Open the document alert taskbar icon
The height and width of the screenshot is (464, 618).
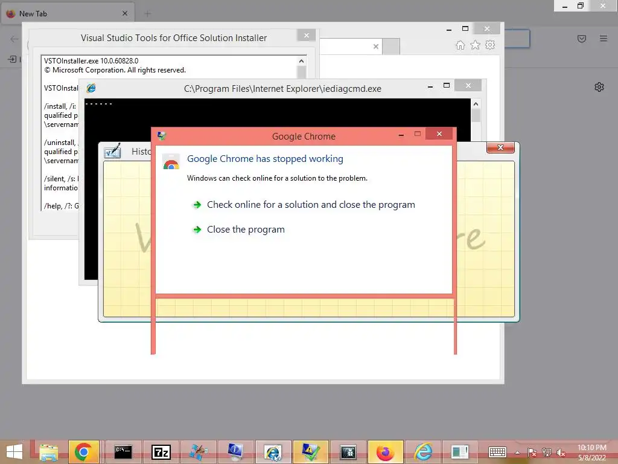(459, 452)
